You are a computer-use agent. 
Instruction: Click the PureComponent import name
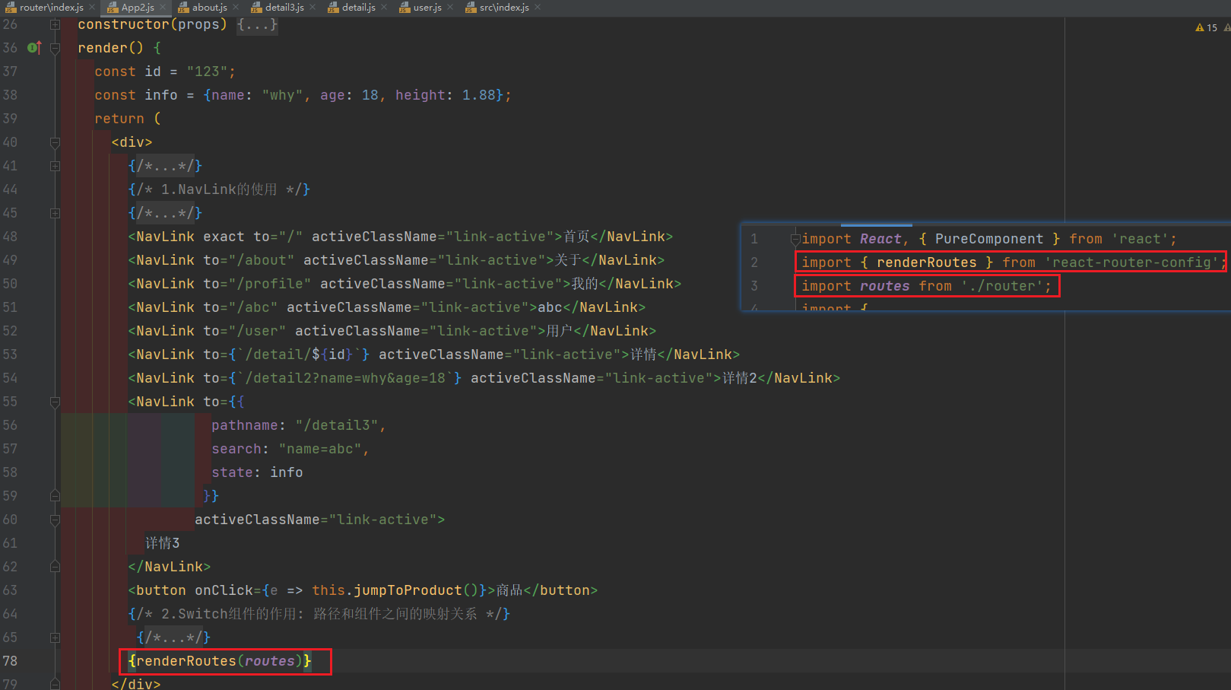(989, 239)
